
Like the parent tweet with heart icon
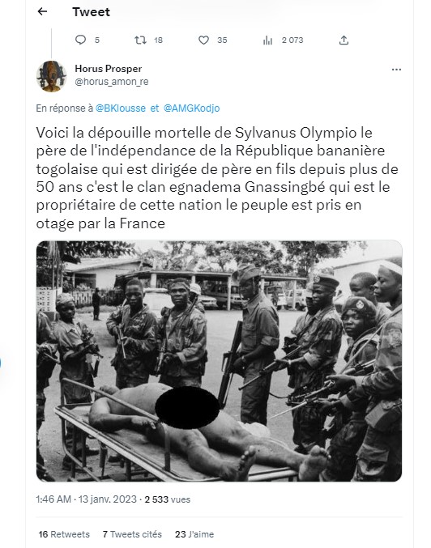(203, 40)
